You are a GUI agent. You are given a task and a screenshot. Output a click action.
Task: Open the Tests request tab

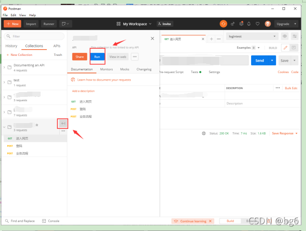pyautogui.click(x=196, y=72)
